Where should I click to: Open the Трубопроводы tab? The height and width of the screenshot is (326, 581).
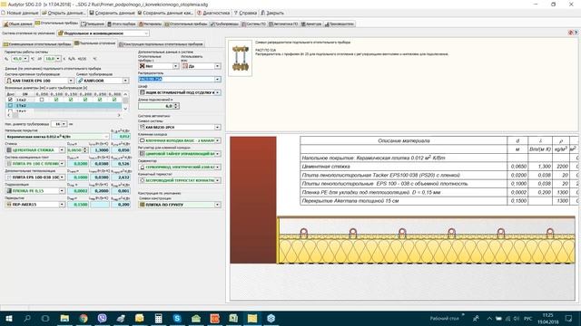224,24
